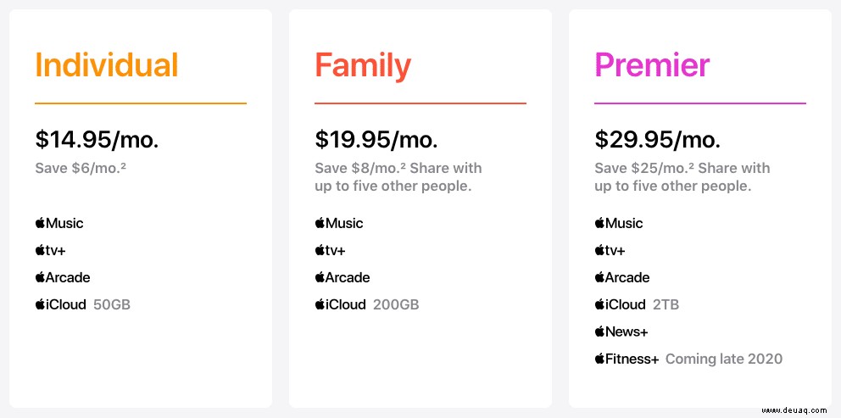Click iCloud 200GB item in Family plan

pos(367,304)
